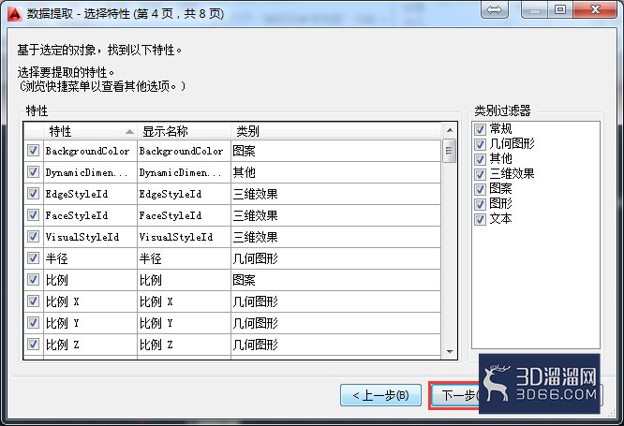Toggle the 比例 X row checkbox

(33, 301)
